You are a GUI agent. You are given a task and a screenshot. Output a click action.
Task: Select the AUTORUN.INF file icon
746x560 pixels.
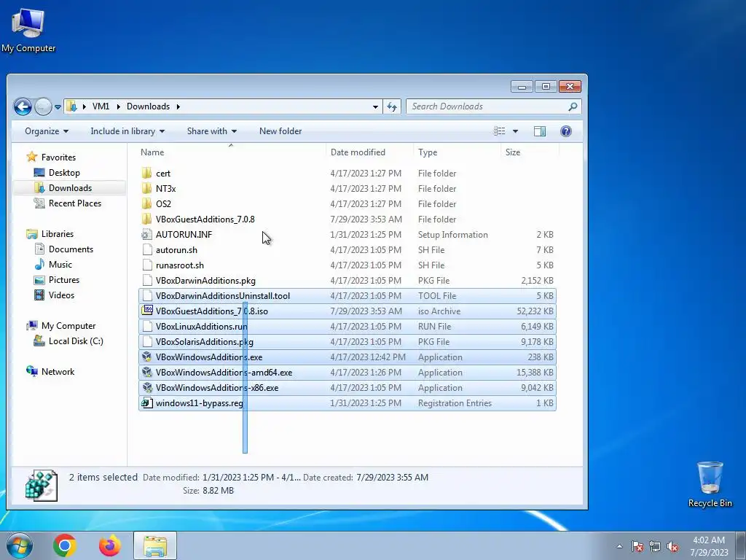click(x=147, y=234)
